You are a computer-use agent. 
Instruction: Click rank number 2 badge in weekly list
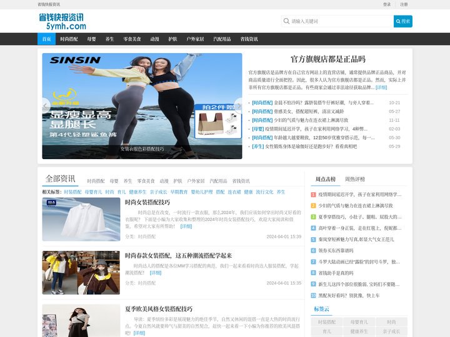point(313,206)
